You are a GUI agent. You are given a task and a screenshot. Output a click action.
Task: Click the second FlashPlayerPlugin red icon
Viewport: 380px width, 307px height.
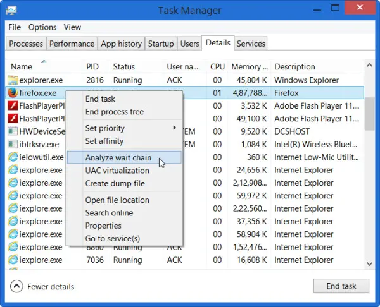(x=13, y=119)
